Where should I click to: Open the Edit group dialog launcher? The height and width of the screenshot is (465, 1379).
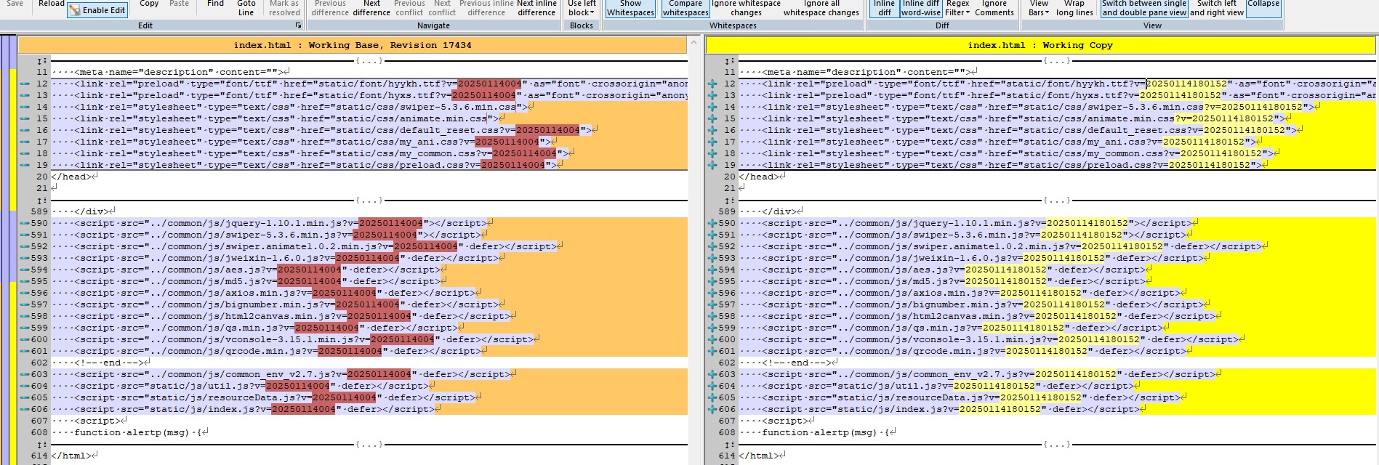298,25
